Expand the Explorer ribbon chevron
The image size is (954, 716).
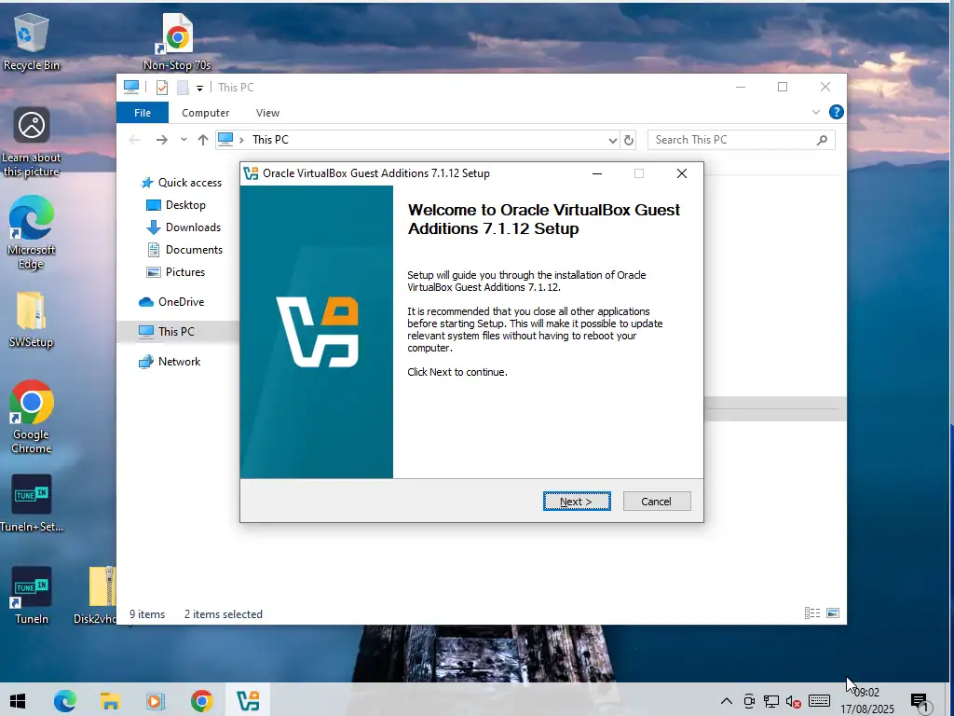coord(817,113)
